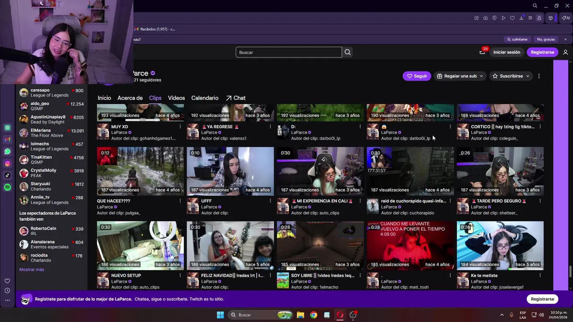Viewport: 573px width, 322px height.
Task: Open the sidebar heart bookmarks icon
Action: pyautogui.click(x=7, y=281)
